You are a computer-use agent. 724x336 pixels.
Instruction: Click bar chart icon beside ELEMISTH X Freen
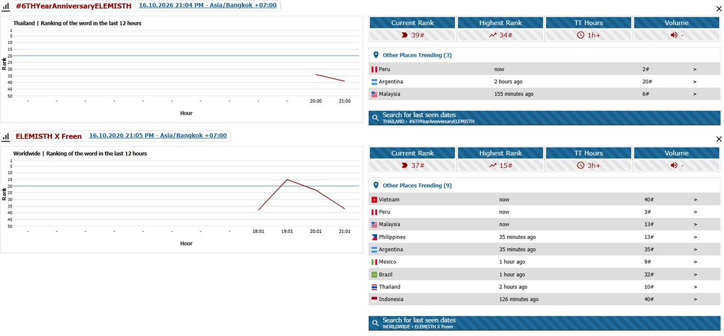(5, 136)
